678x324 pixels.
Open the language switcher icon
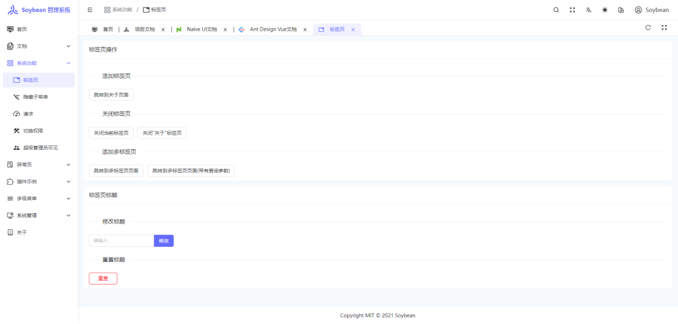point(588,10)
